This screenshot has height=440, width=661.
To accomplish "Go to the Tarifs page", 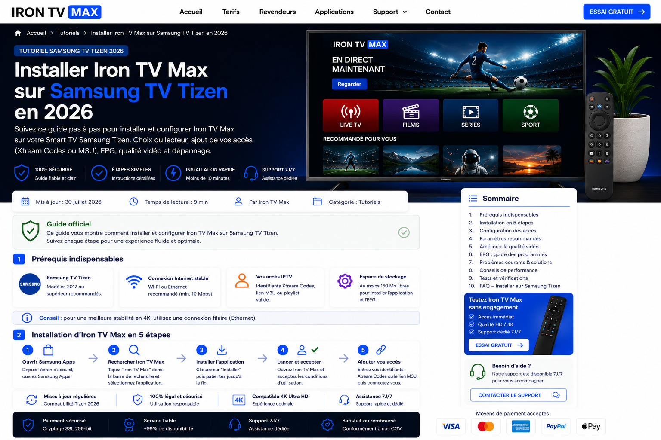I will pos(231,12).
